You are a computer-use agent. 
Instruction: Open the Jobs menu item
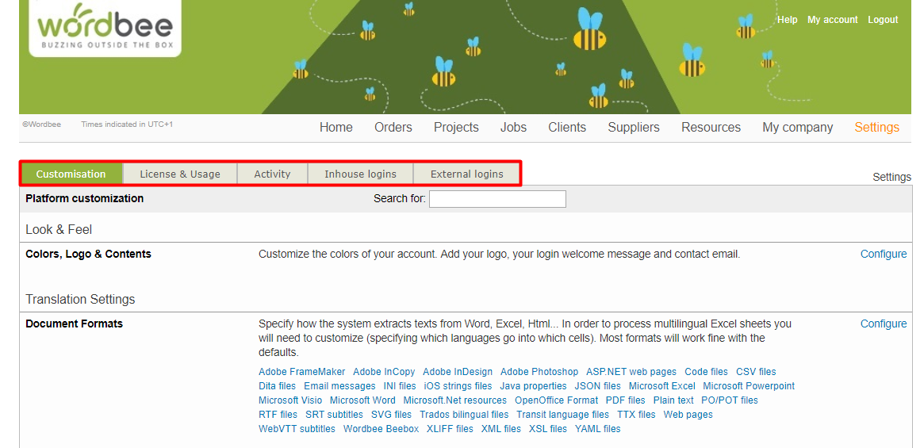tap(513, 127)
